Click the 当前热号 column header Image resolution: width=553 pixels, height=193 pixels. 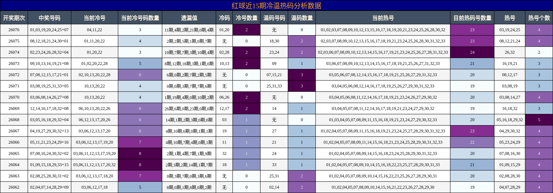[383, 18]
